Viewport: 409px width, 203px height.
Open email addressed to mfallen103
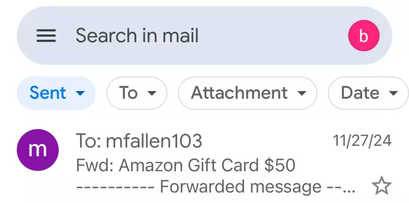(x=204, y=164)
